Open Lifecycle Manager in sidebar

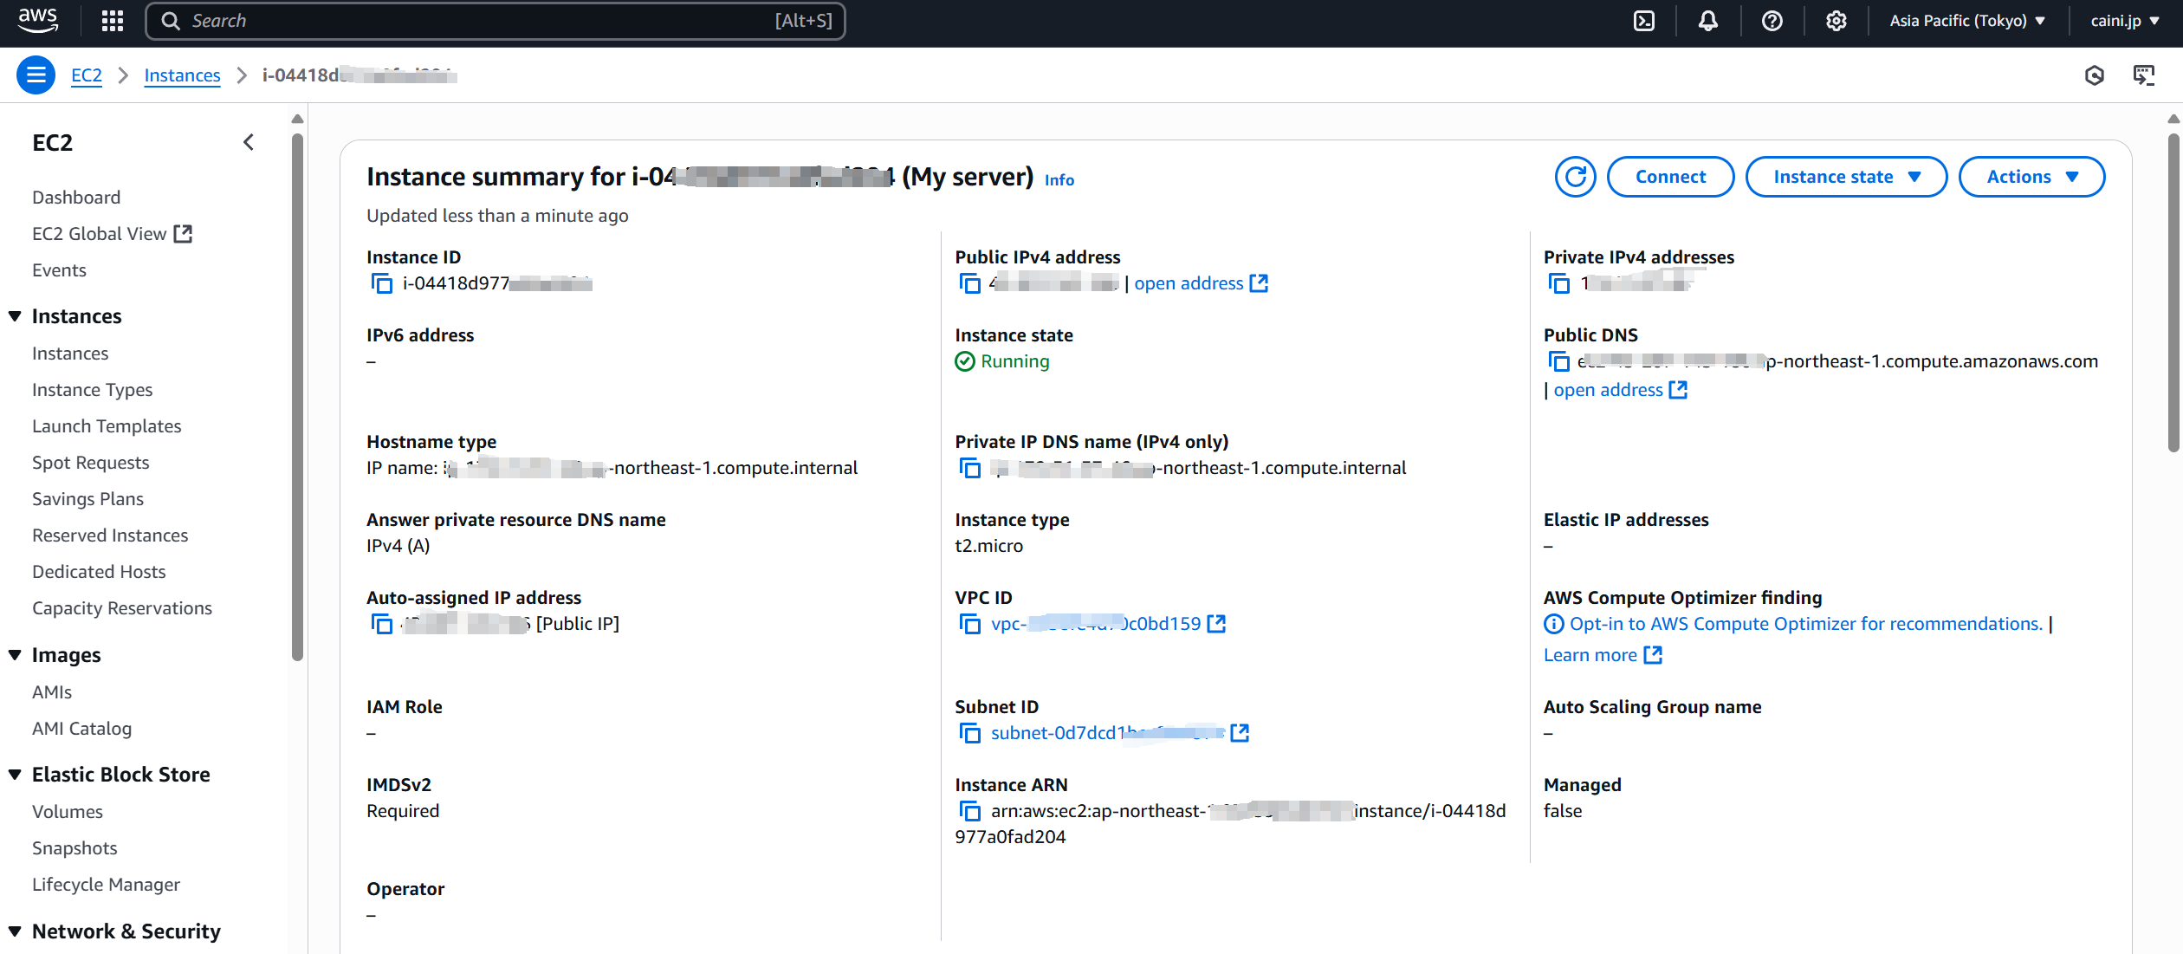pos(106,885)
